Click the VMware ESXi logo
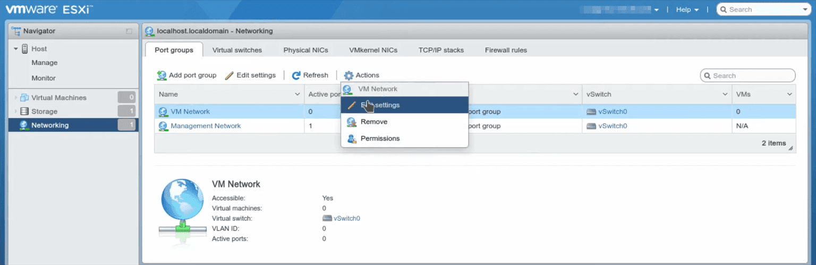The width and height of the screenshot is (816, 265). (x=49, y=9)
